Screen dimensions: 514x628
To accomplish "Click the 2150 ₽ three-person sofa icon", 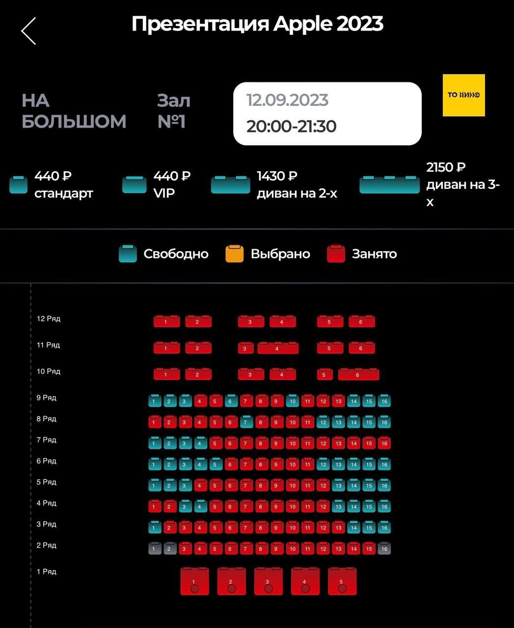I will [x=389, y=184].
